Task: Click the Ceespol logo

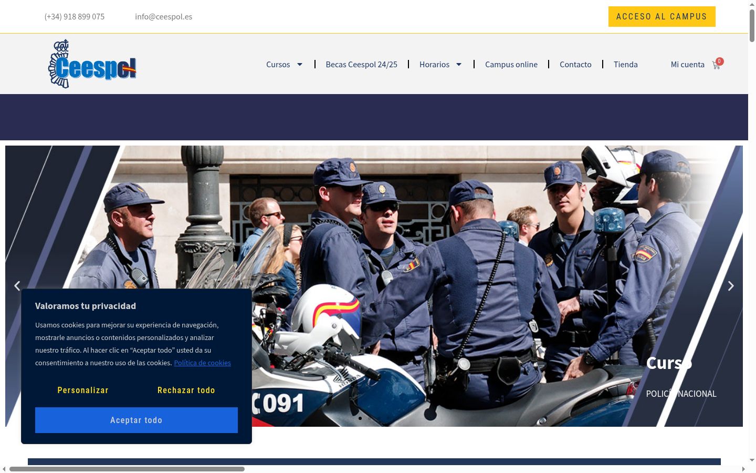Action: 92,64
